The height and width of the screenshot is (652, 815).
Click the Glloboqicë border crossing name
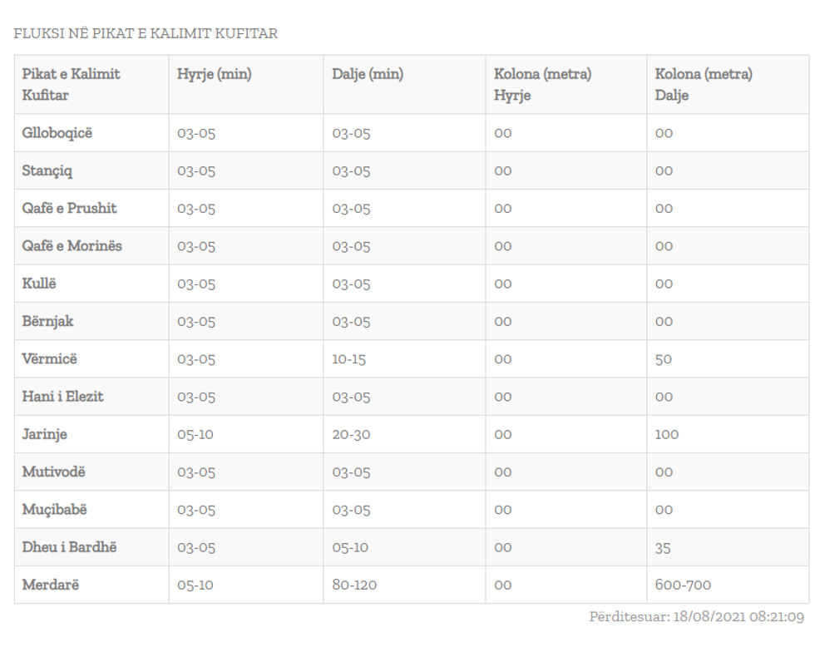pos(57,133)
